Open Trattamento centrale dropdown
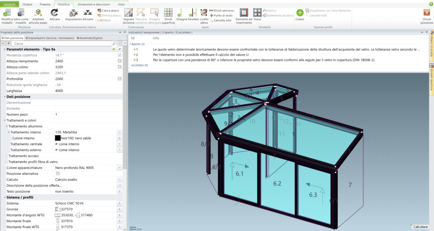434x231 pixels. [120, 144]
